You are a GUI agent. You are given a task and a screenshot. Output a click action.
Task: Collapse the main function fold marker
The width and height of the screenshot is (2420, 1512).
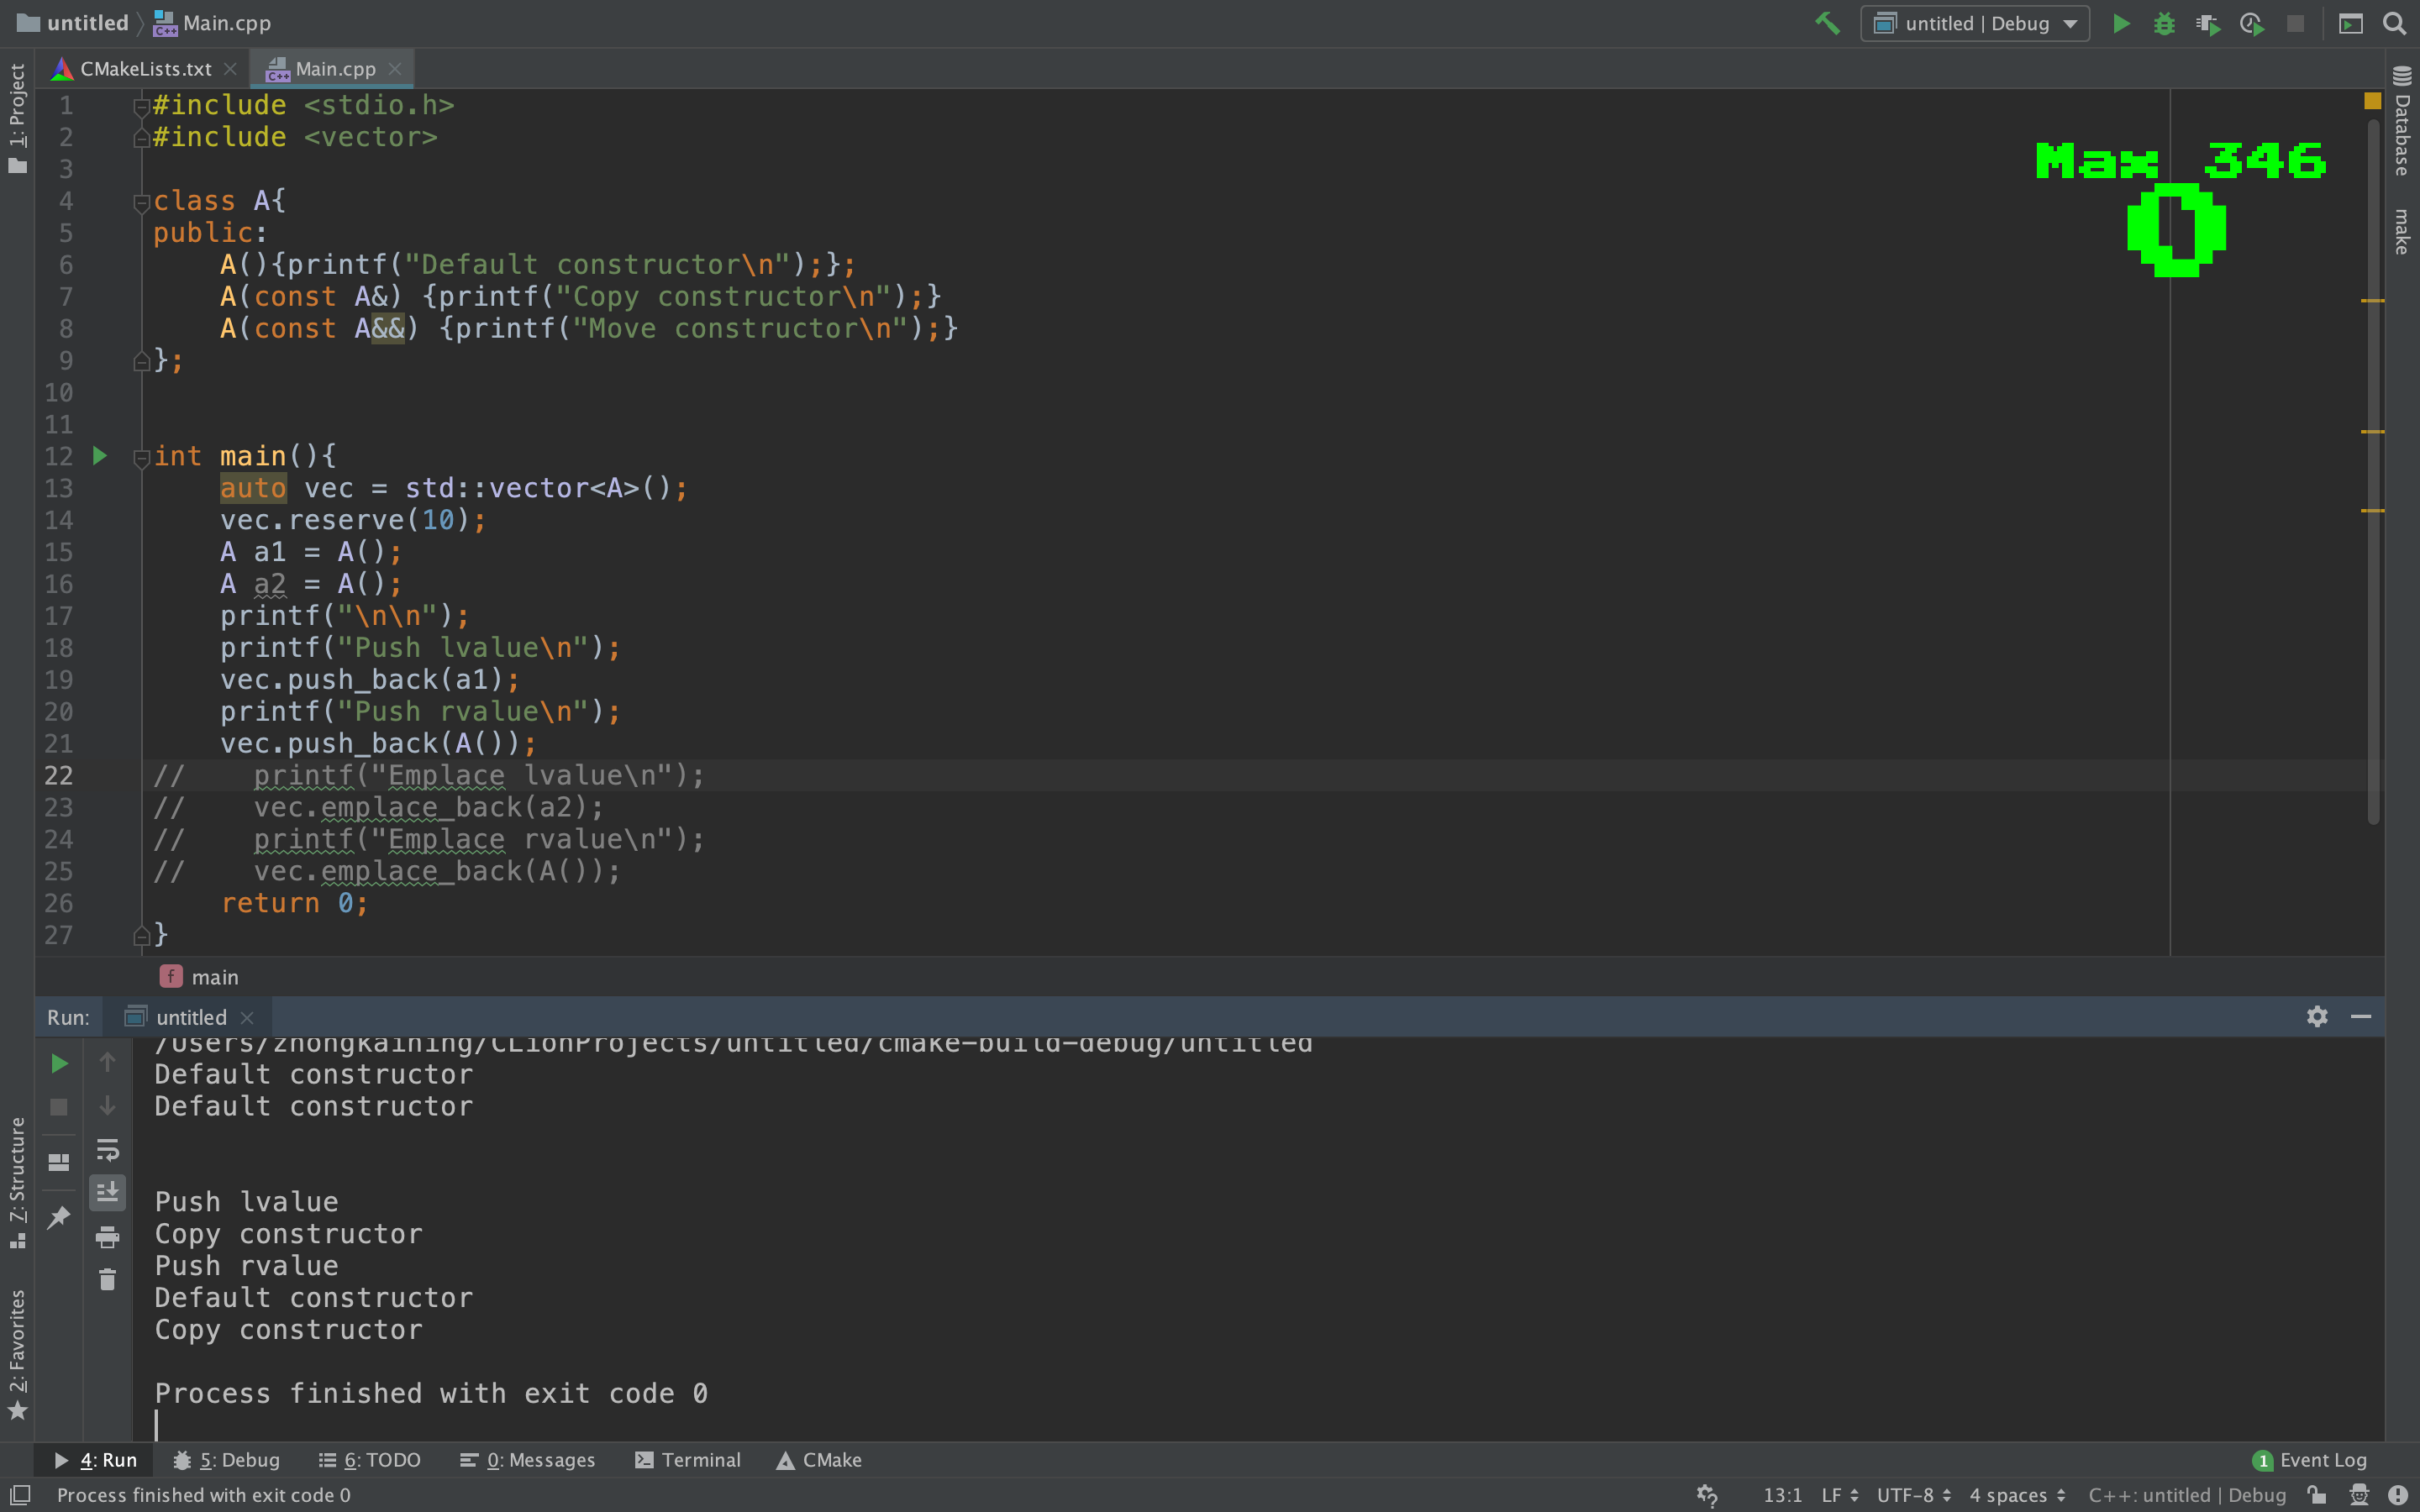coord(141,458)
